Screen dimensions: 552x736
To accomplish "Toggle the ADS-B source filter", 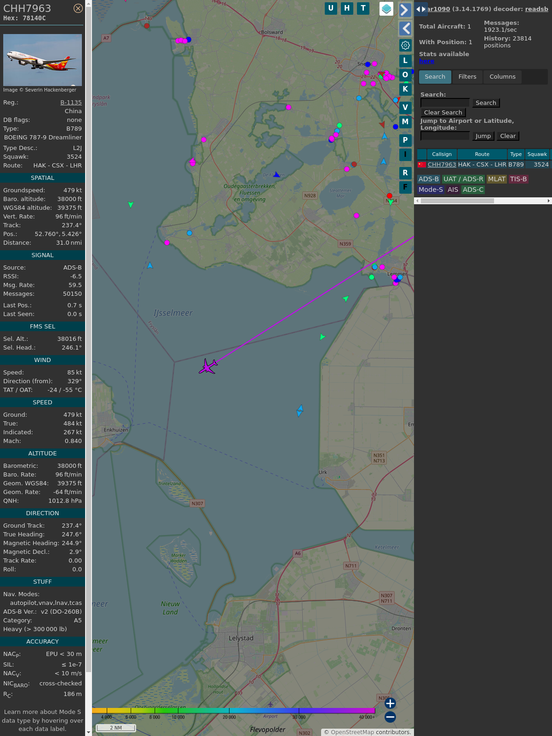I will [428, 179].
